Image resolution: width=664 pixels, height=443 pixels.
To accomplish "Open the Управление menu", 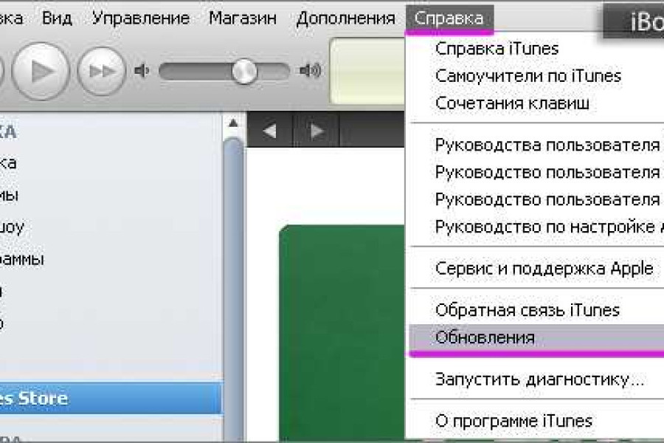I will tap(141, 18).
